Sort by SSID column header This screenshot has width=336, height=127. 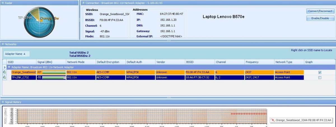21,62
